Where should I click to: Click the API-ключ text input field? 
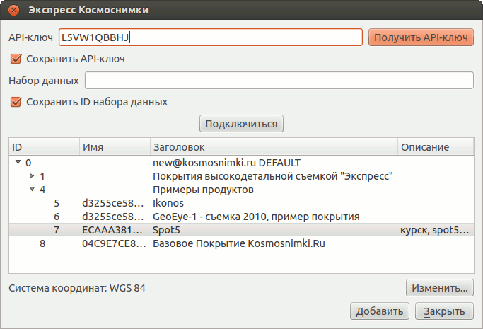point(211,37)
